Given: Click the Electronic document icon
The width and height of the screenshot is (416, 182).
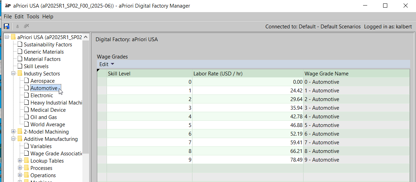Looking at the screenshot, I should pyautogui.click(x=27, y=95).
